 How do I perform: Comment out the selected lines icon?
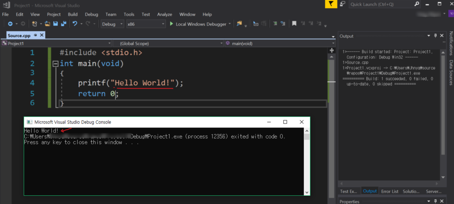pyautogui.click(x=275, y=24)
